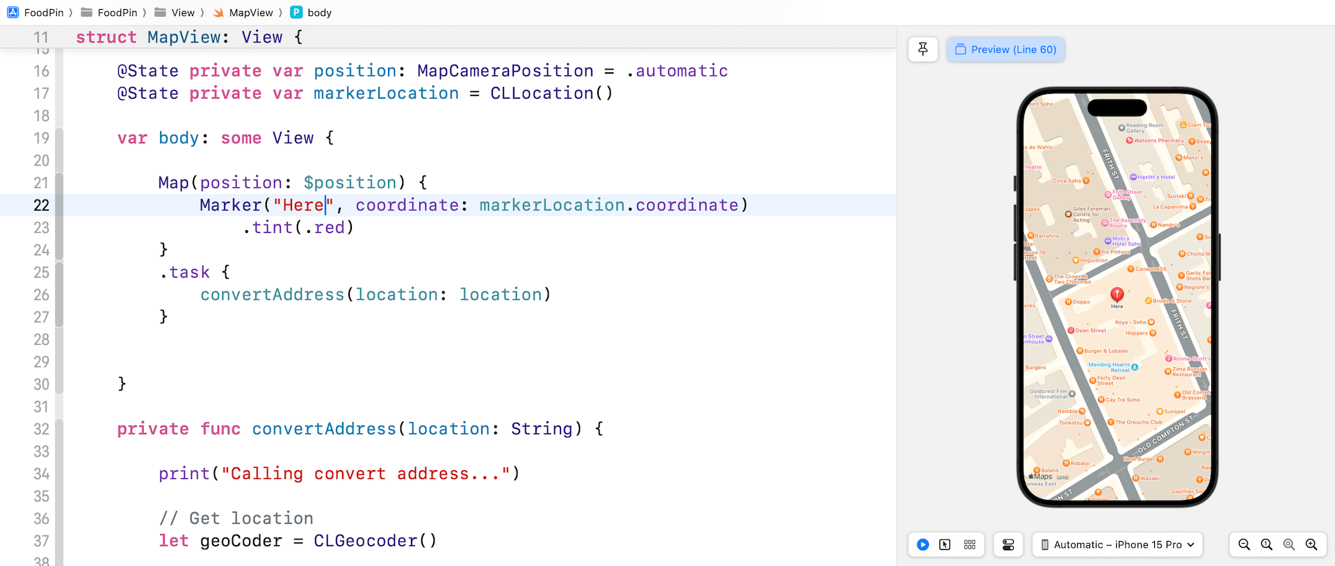Open canvas Device Settings
Viewport: 1335px width, 566px height.
pos(1008,544)
